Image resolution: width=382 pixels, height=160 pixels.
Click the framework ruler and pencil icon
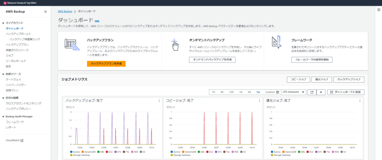pos(276,42)
